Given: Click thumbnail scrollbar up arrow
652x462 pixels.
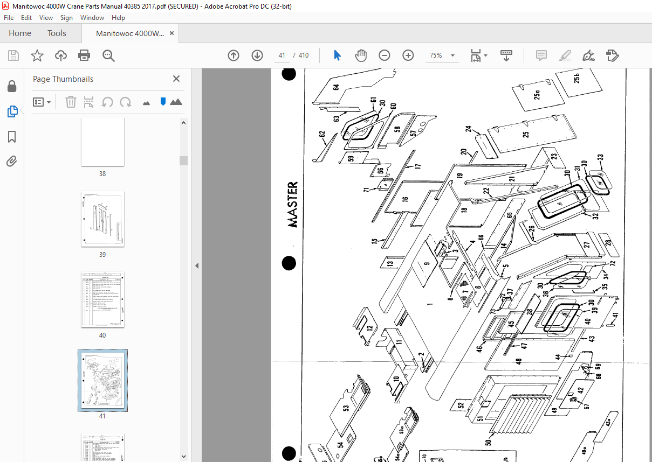Looking at the screenshot, I should click(x=183, y=123).
